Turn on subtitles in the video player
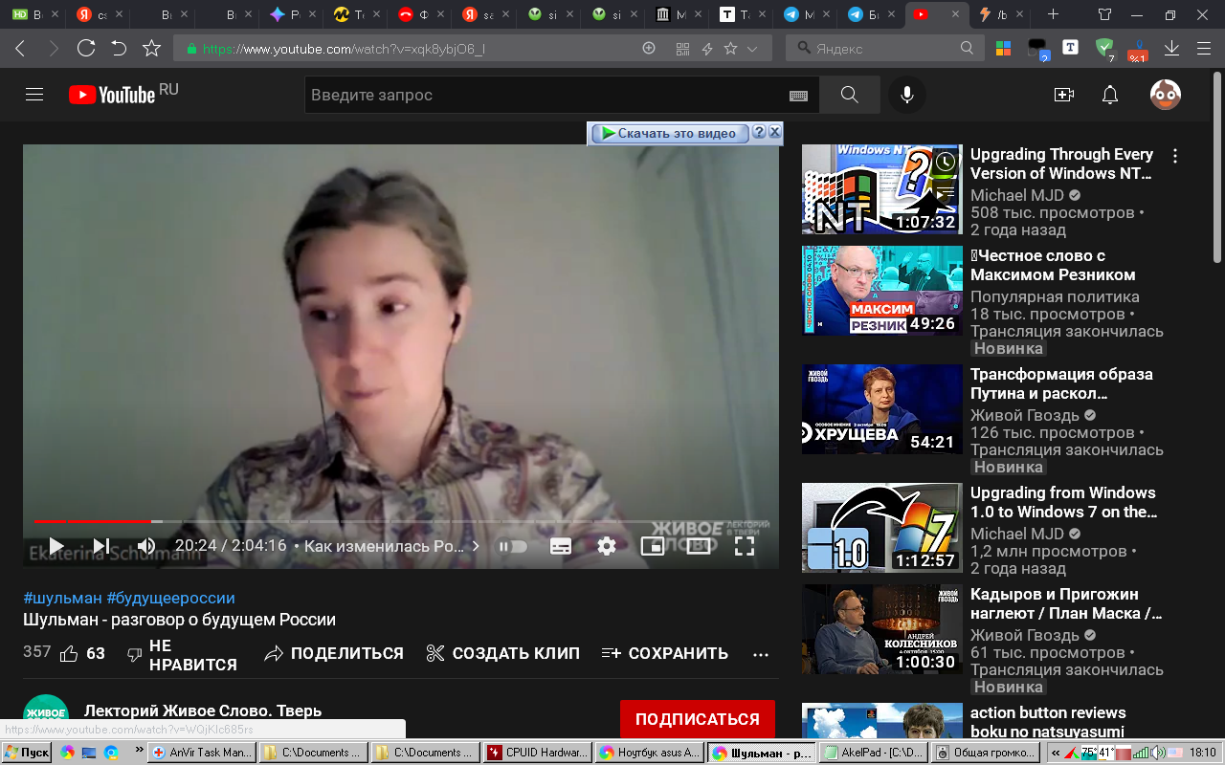Screen dimensions: 1225x765 pyautogui.click(x=561, y=546)
